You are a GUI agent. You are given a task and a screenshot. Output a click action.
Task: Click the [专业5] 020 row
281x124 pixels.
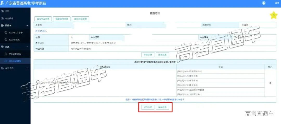click(x=221, y=90)
